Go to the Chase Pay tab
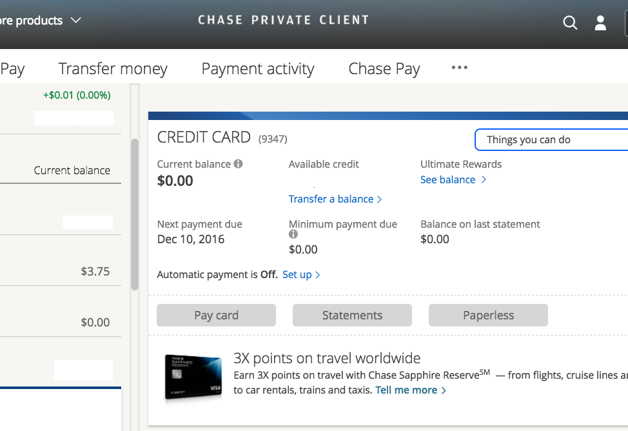The width and height of the screenshot is (628, 431). [x=384, y=68]
